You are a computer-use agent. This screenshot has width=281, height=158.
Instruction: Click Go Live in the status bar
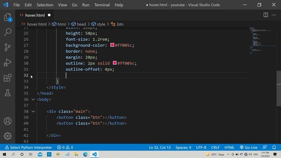tap(249, 147)
